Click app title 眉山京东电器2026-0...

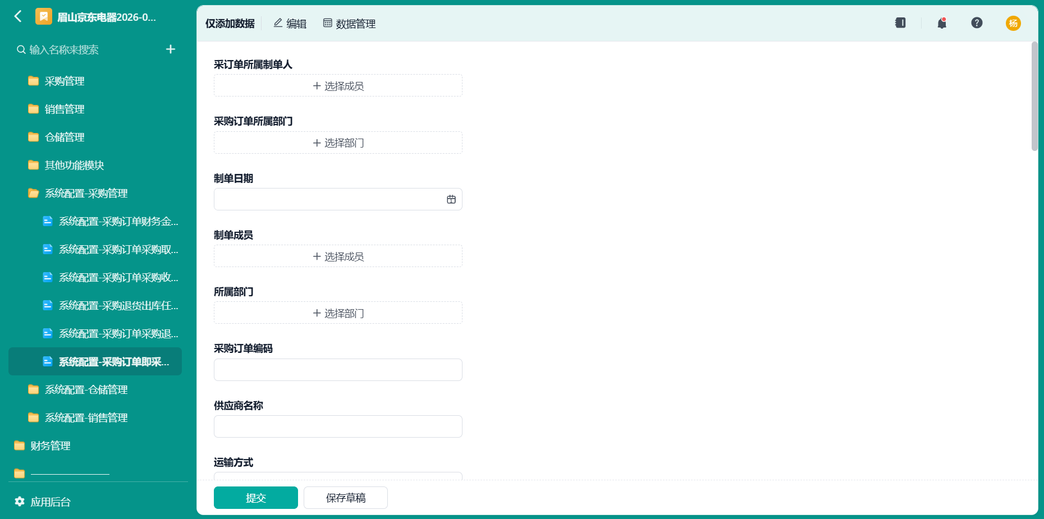(107, 17)
